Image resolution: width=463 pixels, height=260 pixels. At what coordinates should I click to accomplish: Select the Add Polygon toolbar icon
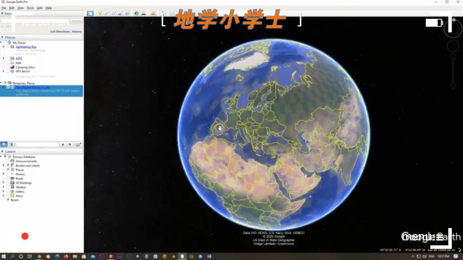pyautogui.click(x=107, y=13)
